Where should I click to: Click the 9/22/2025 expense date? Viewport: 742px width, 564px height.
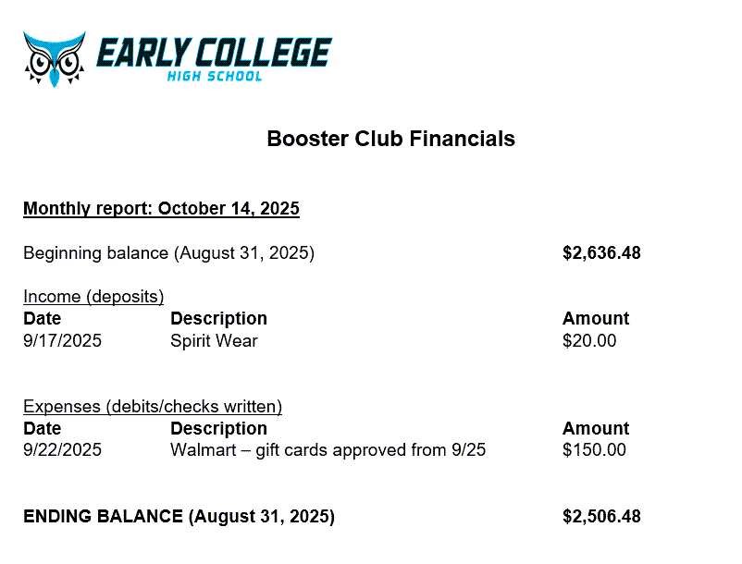coord(62,451)
